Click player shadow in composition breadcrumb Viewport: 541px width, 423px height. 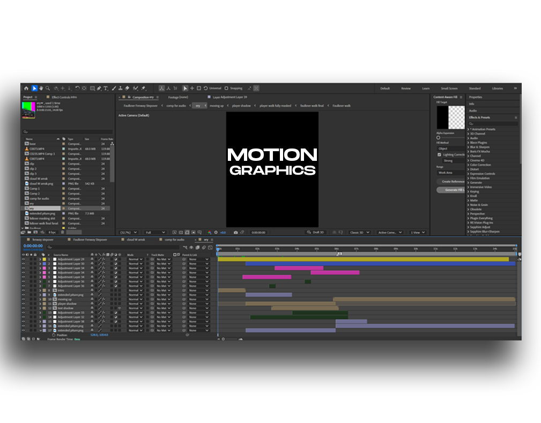tap(241, 106)
